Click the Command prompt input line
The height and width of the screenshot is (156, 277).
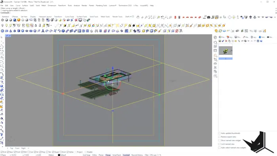pos(138,13)
